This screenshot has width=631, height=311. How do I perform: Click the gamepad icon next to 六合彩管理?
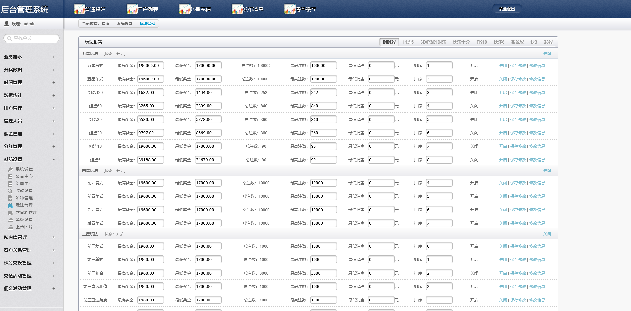tap(10, 212)
